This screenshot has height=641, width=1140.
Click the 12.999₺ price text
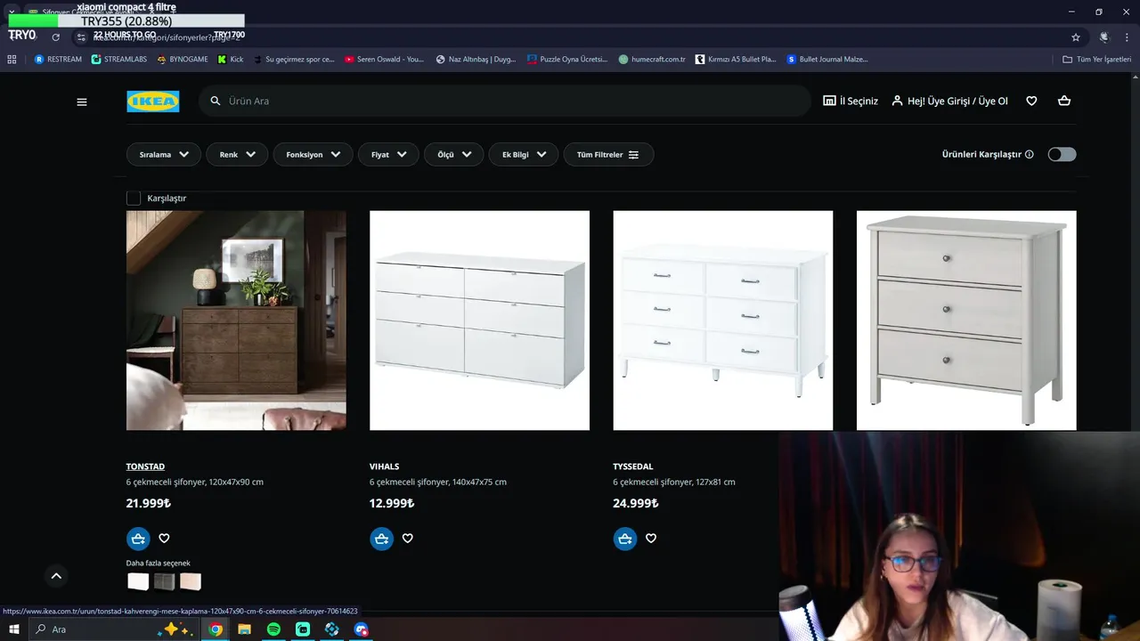click(x=392, y=504)
